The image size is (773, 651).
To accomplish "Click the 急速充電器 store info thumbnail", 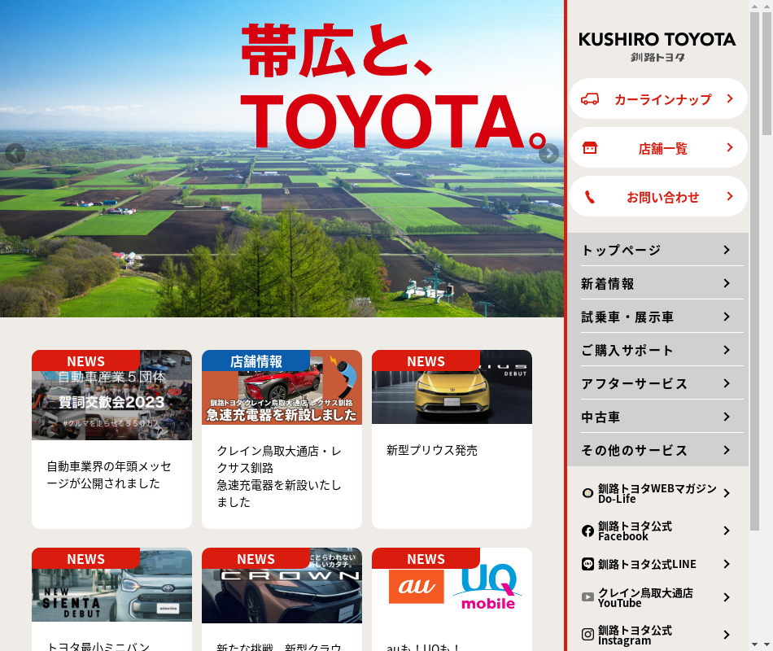I will (x=282, y=387).
